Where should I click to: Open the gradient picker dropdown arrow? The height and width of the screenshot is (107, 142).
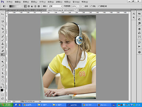[x=20, y=6]
